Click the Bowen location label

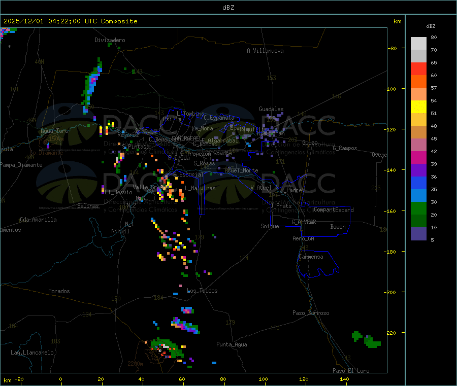(x=338, y=227)
